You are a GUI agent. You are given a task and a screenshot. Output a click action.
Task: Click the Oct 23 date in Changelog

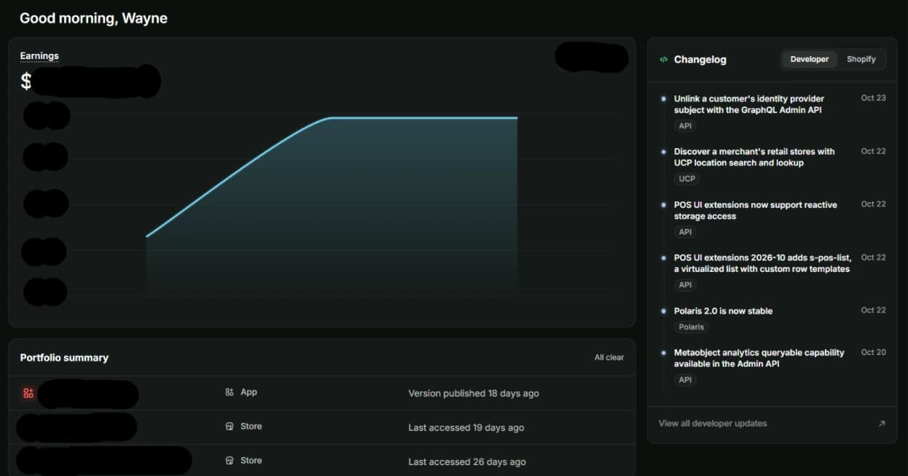(873, 98)
